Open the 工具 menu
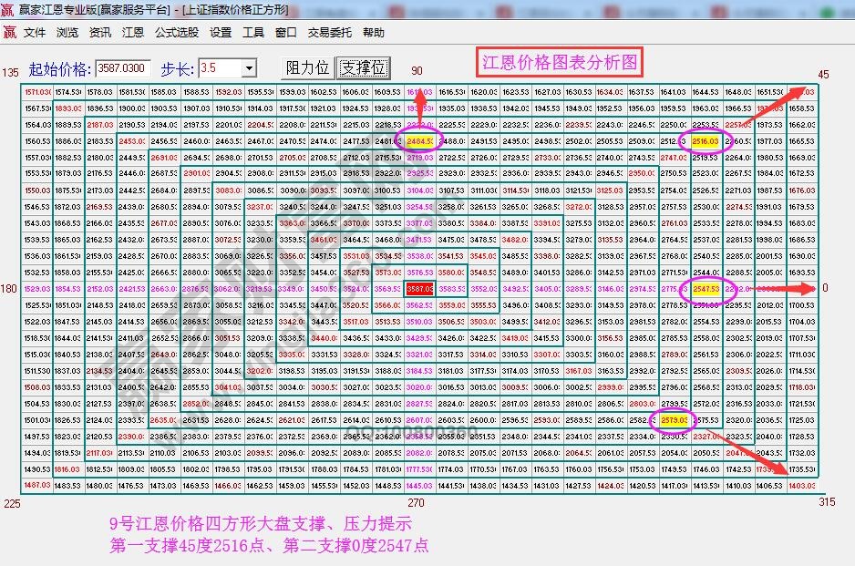855x566 pixels. coord(252,31)
